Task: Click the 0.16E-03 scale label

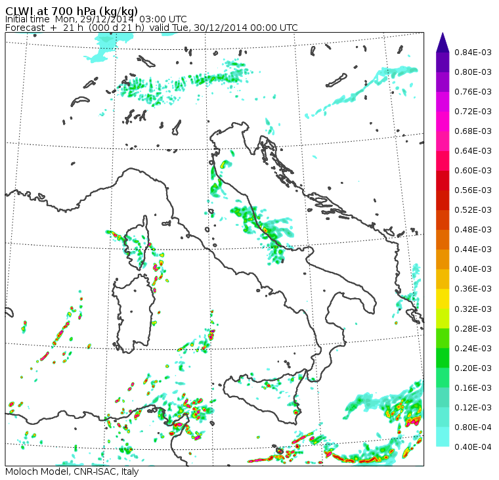Action: point(473,387)
